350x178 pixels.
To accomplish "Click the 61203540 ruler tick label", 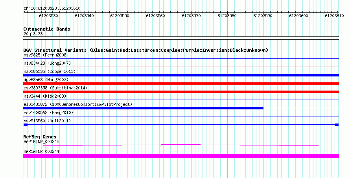I will [84, 16].
